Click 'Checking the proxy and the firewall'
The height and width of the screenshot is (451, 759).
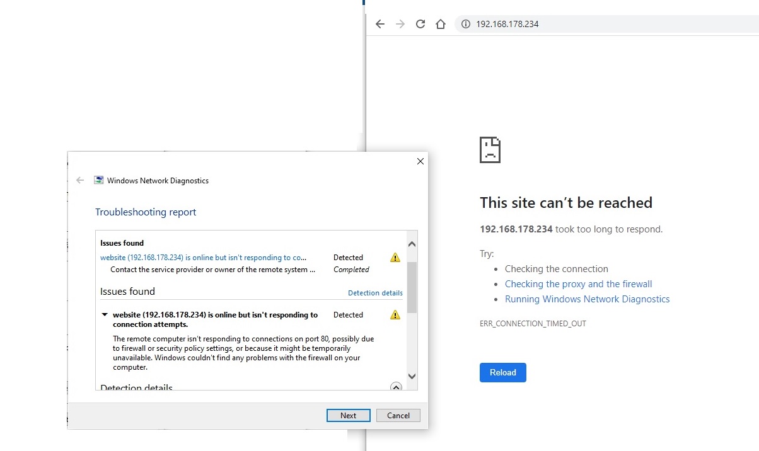(x=578, y=283)
